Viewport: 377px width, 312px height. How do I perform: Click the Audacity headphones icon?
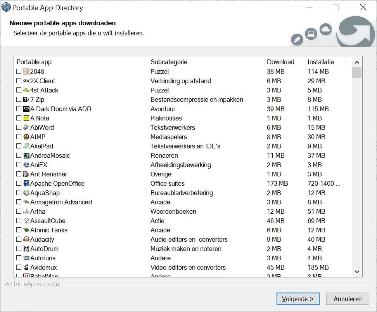tap(26, 239)
